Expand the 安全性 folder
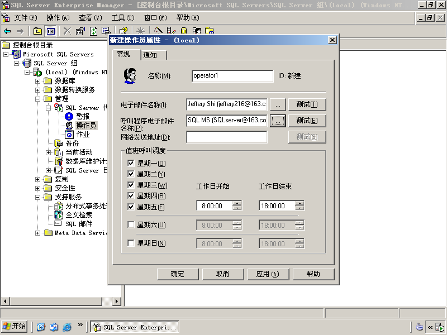This screenshot has width=447, height=335. pos(37,188)
